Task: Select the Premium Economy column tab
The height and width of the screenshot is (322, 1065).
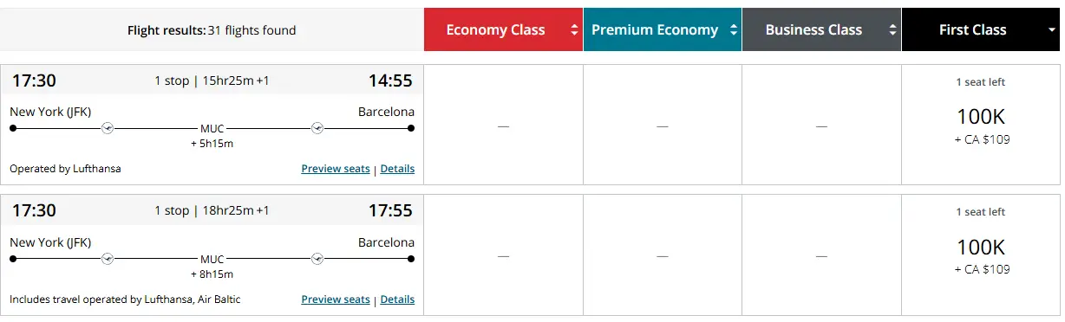Action: [x=663, y=29]
